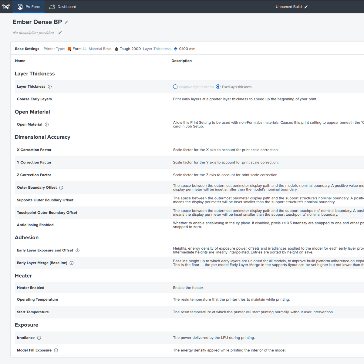The height and width of the screenshot is (364, 364).
Task: Select the Antialiasing Enabled row
Action: pos(189,225)
